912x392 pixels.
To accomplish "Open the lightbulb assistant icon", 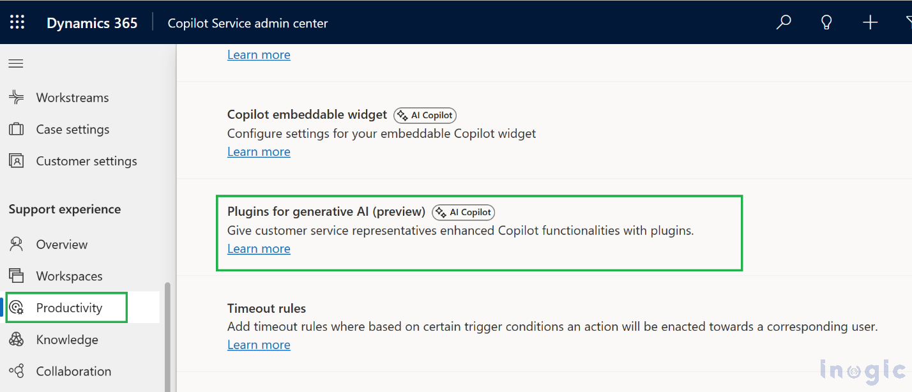I will pyautogui.click(x=826, y=22).
